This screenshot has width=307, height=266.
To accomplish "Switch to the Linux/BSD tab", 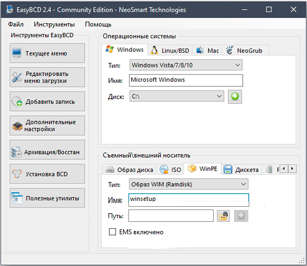I will click(x=170, y=51).
